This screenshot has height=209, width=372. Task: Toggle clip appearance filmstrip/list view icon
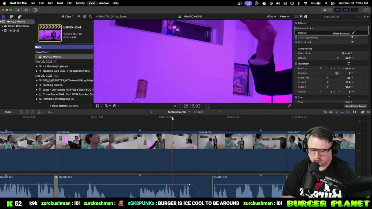[x=79, y=17]
